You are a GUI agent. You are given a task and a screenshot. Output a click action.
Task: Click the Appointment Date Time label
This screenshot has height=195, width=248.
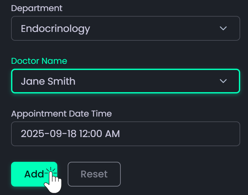(x=61, y=114)
